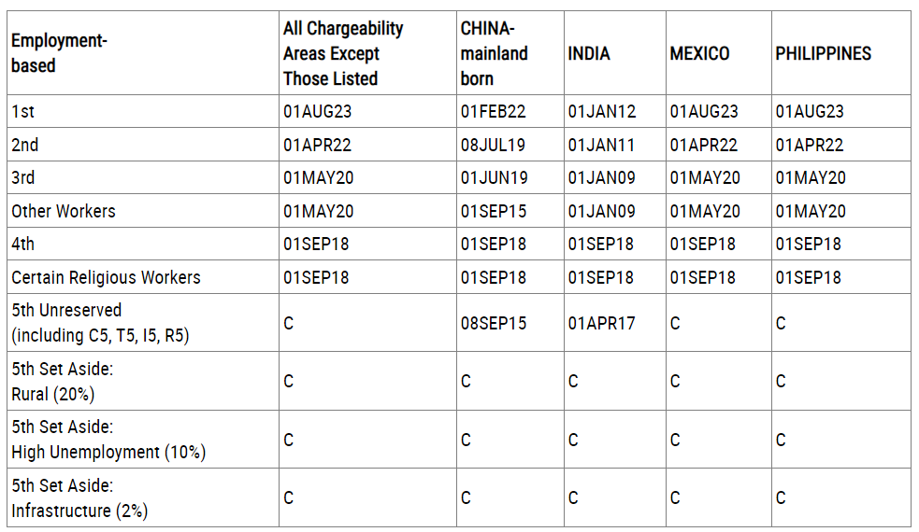919x532 pixels.
Task: Select the 01JUN19 cell in 3rd row
Action: pos(494,177)
